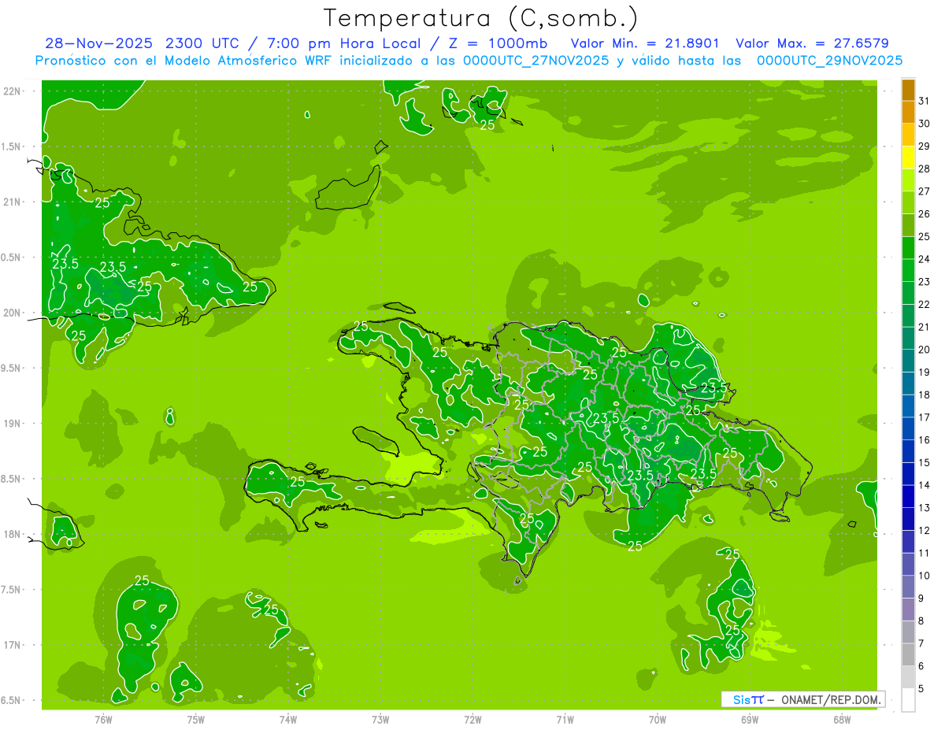Click the 71W longitude axis label
945x730 pixels.
point(565,719)
